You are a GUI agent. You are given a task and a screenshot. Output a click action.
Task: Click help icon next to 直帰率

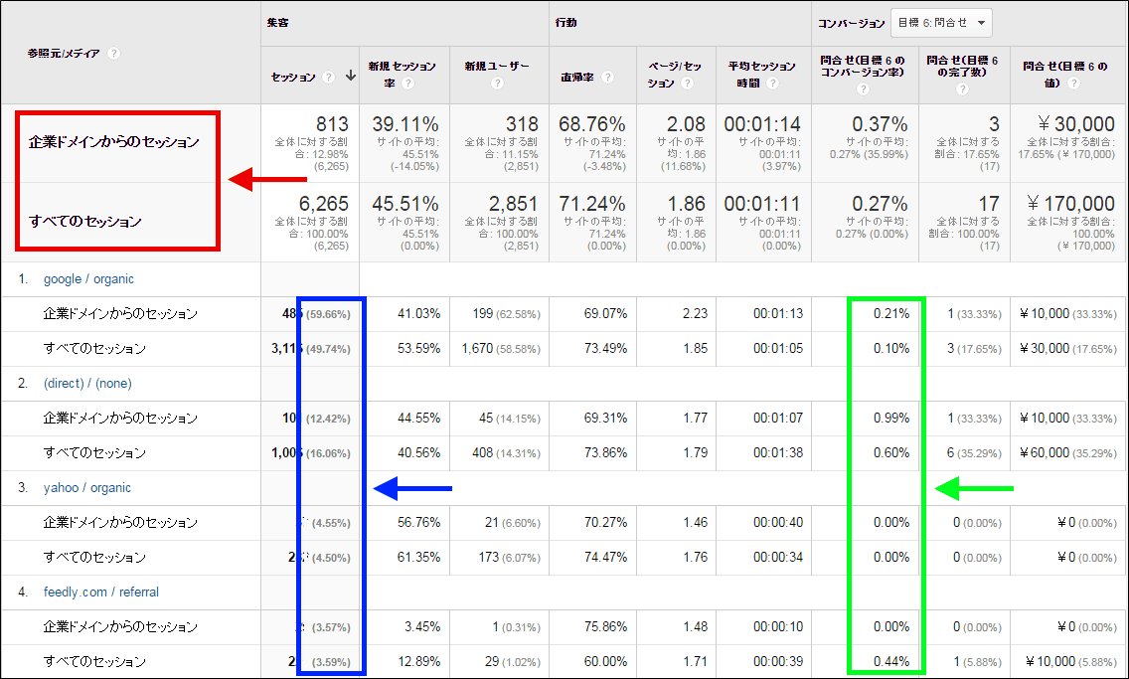606,77
